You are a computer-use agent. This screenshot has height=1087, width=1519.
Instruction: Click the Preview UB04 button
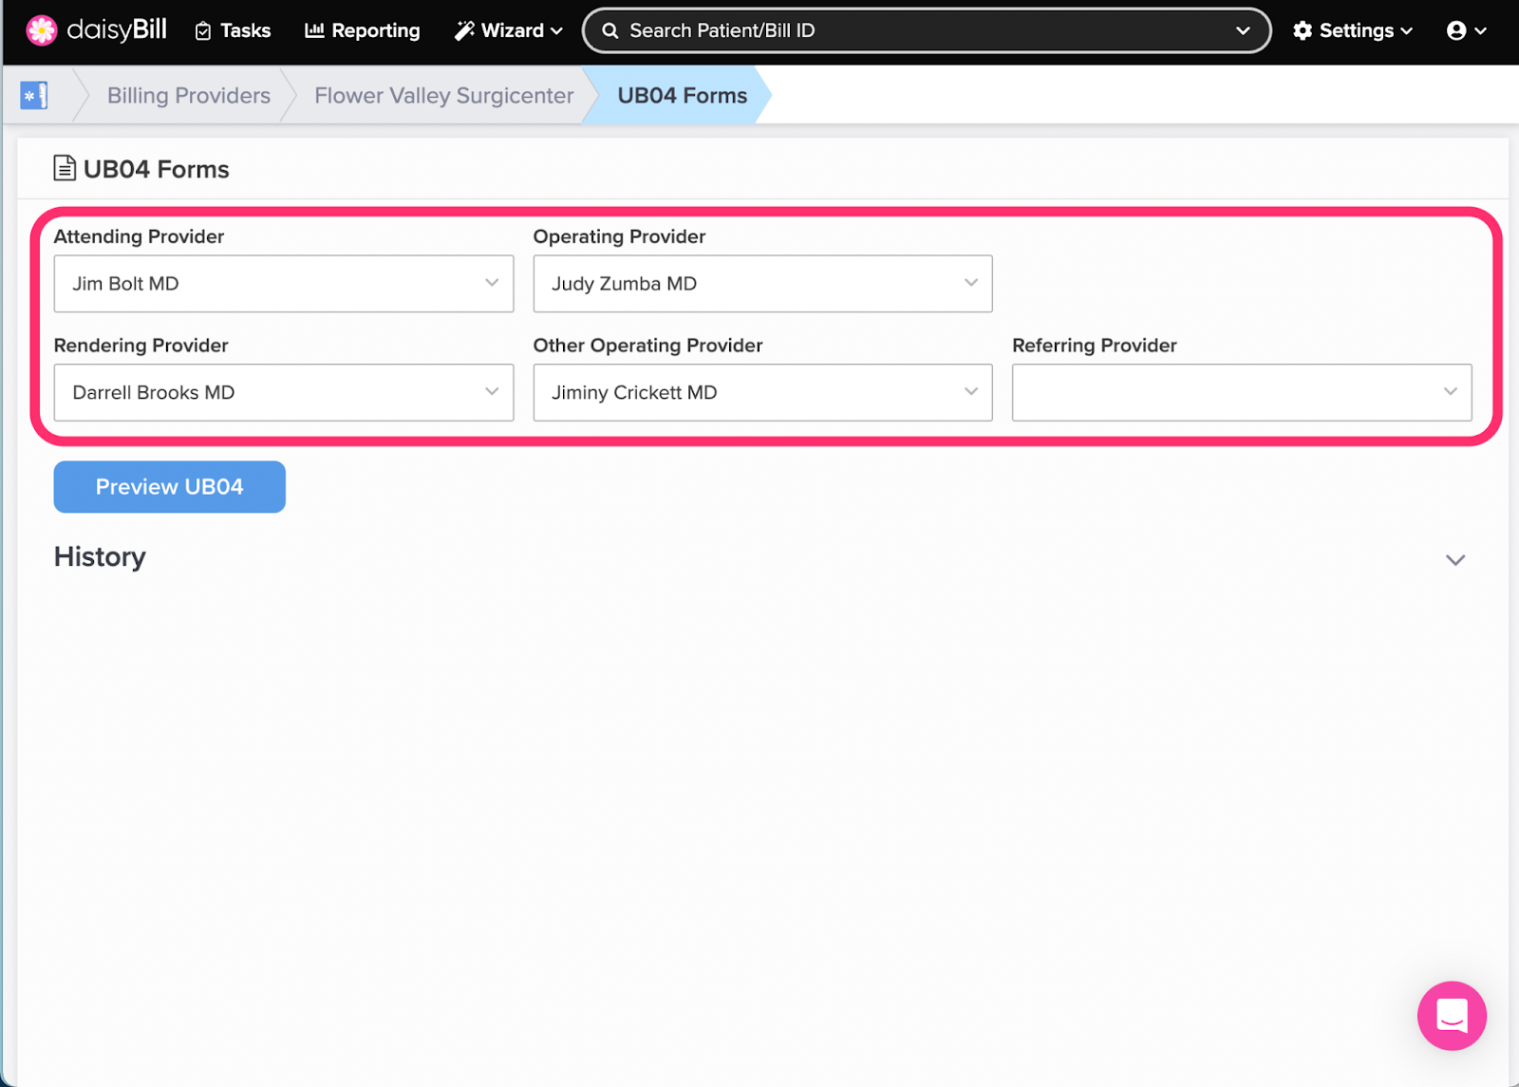pyautogui.click(x=170, y=487)
